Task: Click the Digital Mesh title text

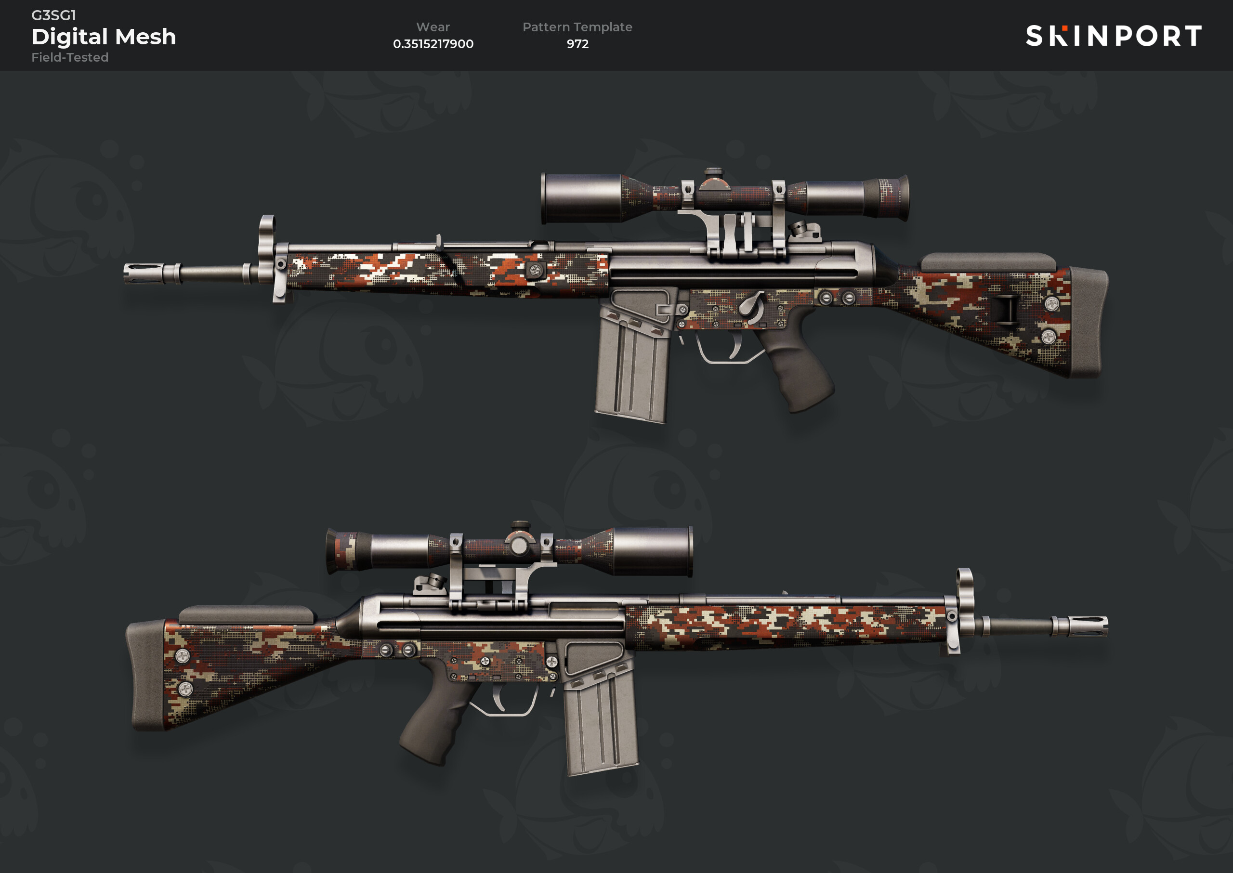Action: (x=104, y=37)
